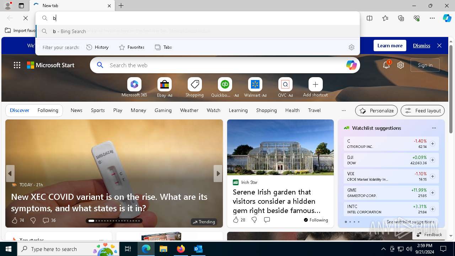Open the Edge profile icon
The height and width of the screenshot is (256, 455).
pyautogui.click(x=7, y=6)
